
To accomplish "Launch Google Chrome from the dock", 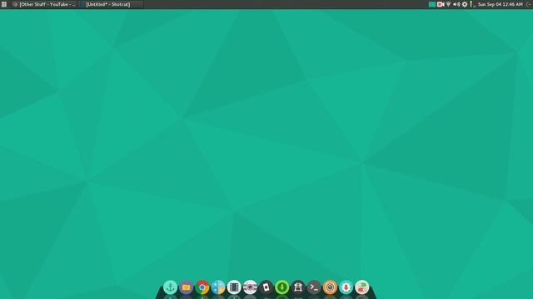I will (202, 287).
